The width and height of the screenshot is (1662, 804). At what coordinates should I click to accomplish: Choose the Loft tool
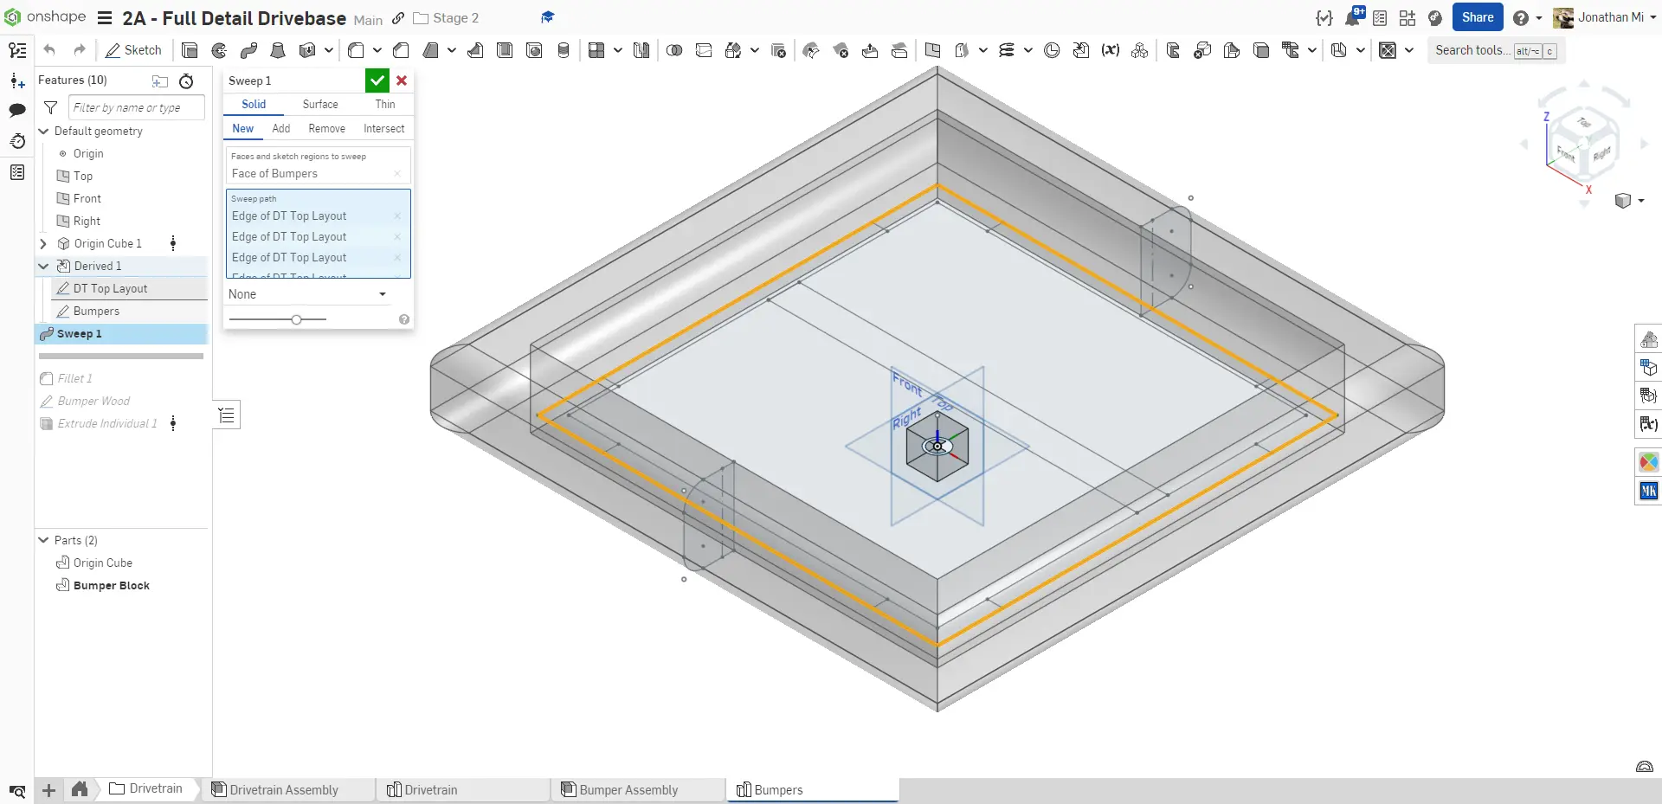(278, 50)
